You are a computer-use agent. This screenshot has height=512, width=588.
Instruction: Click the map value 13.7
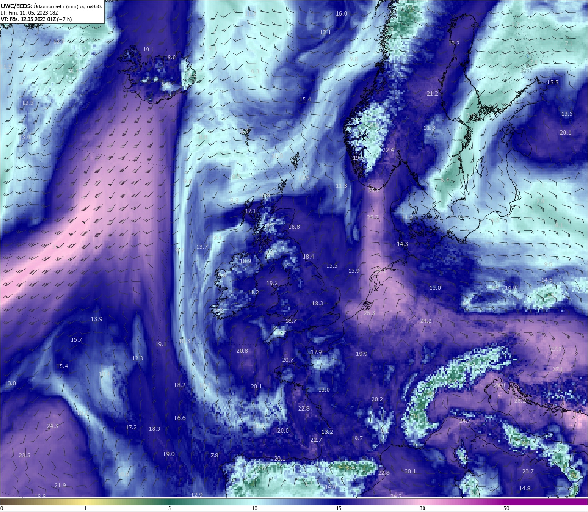(202, 247)
